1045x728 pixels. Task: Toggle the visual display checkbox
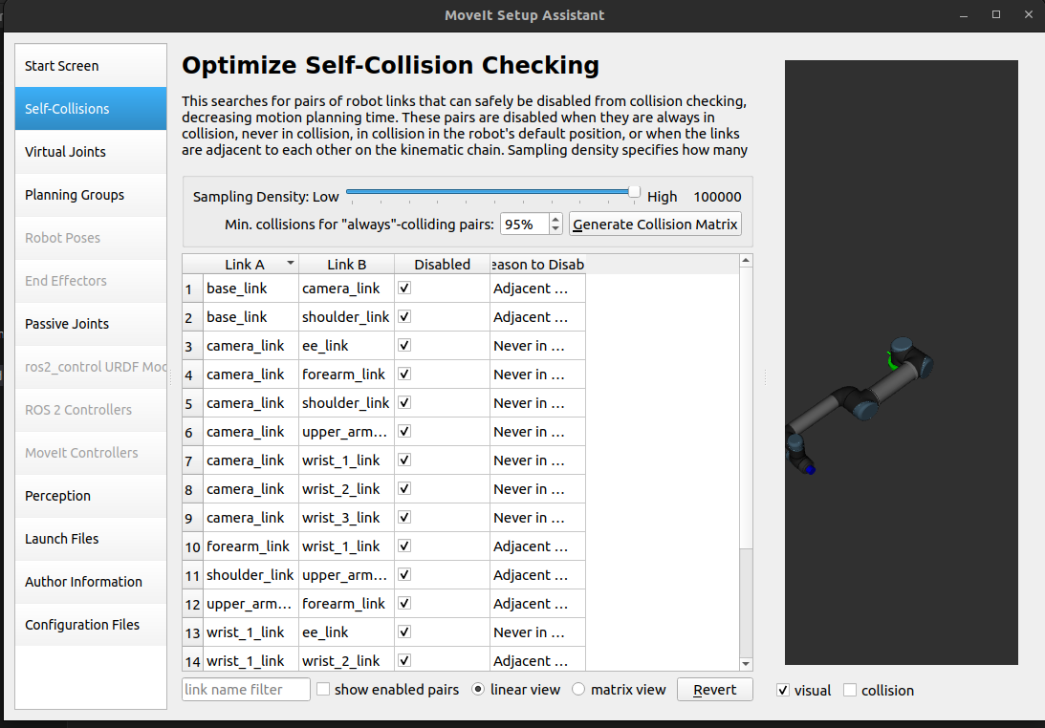(783, 691)
